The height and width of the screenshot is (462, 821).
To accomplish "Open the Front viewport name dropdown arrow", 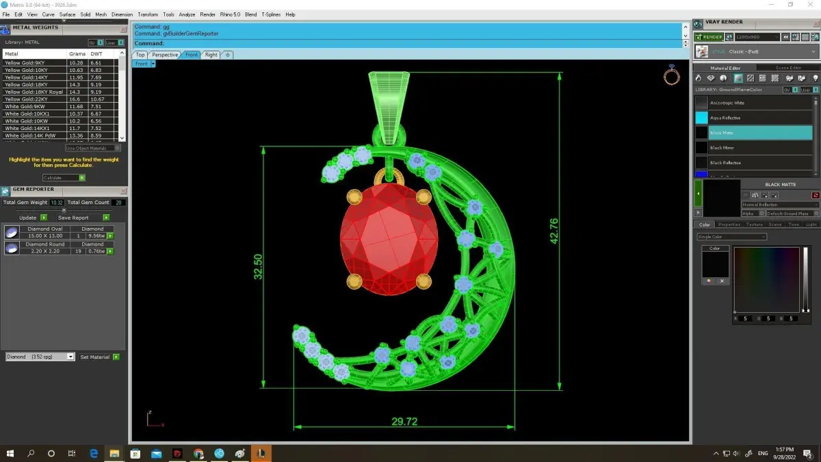I will point(153,64).
